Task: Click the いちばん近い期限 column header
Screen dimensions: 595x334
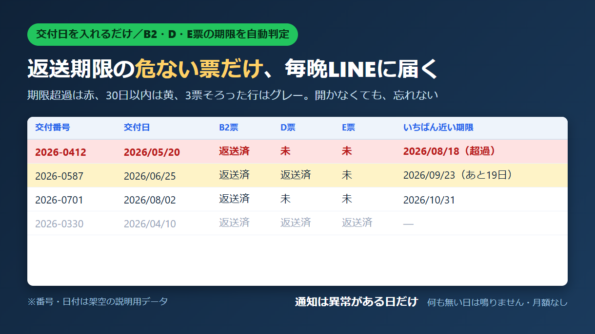Action: click(438, 128)
